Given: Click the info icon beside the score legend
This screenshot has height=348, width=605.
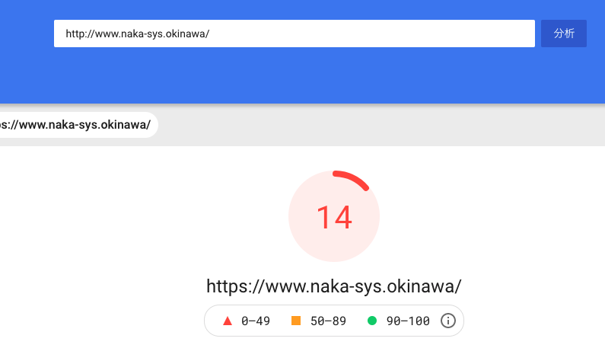Looking at the screenshot, I should click(448, 321).
